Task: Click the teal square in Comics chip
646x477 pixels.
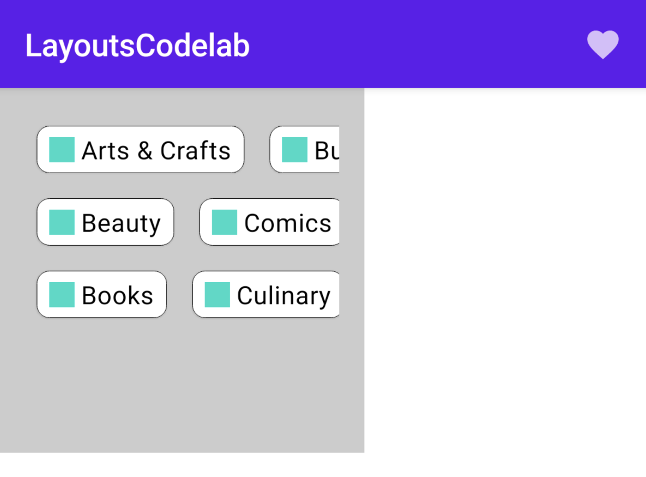Action: pos(224,222)
